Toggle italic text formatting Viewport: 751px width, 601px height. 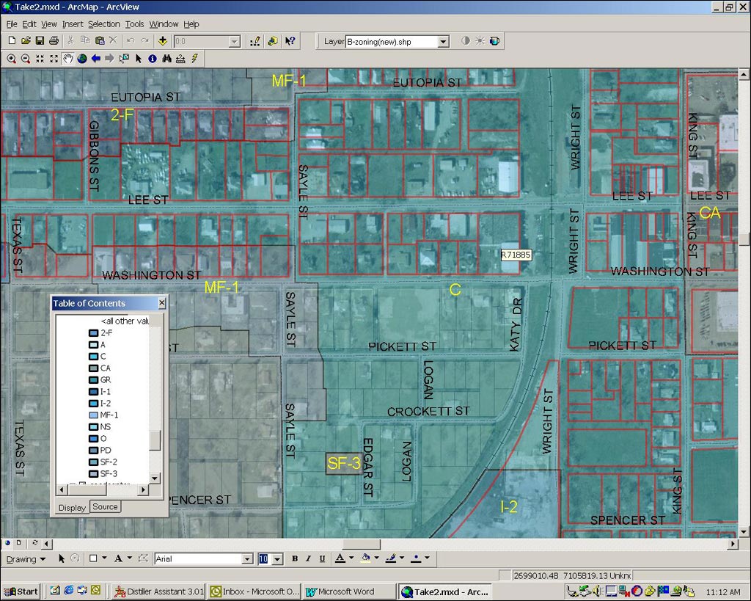coord(308,559)
